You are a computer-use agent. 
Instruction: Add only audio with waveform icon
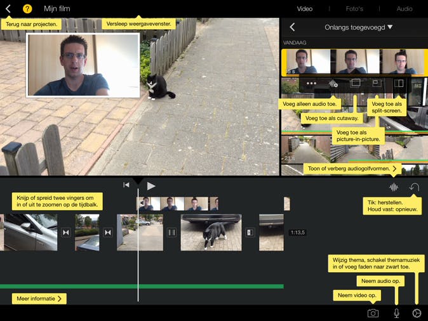click(333, 83)
